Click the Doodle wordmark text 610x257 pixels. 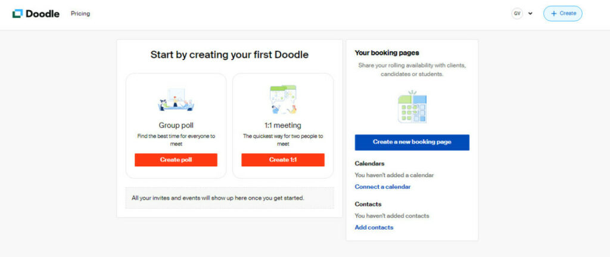pyautogui.click(x=42, y=14)
